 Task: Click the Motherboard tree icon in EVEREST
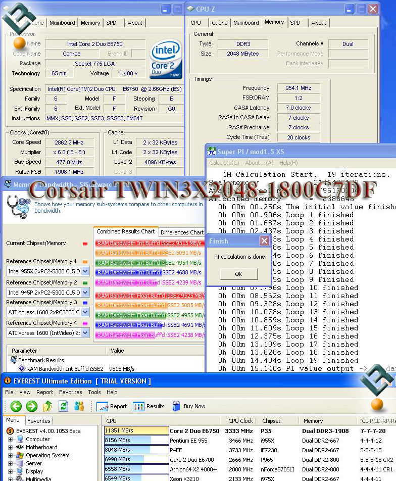(x=20, y=447)
